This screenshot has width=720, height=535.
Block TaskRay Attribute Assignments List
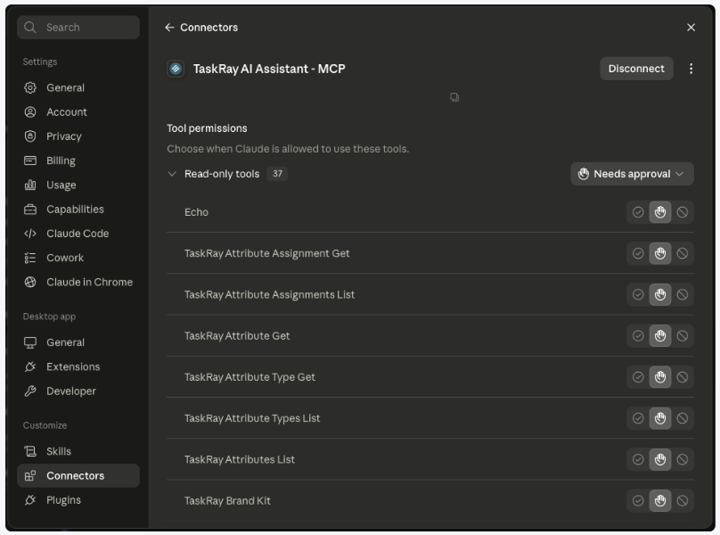[682, 294]
